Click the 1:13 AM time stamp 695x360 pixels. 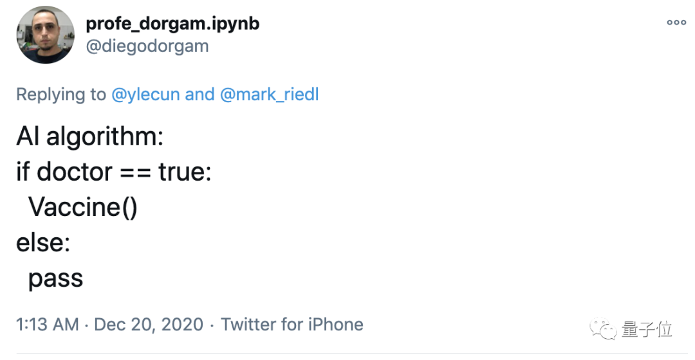pyautogui.click(x=48, y=324)
